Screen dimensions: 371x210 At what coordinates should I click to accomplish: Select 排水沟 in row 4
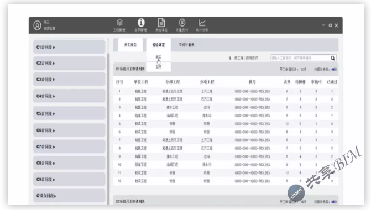[x=207, y=116]
